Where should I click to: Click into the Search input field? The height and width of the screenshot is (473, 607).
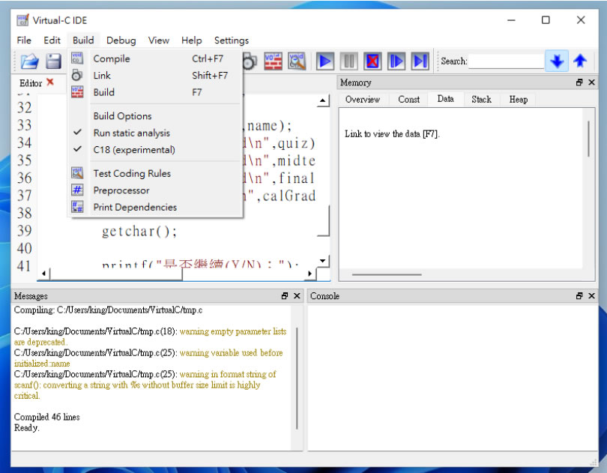[506, 61]
